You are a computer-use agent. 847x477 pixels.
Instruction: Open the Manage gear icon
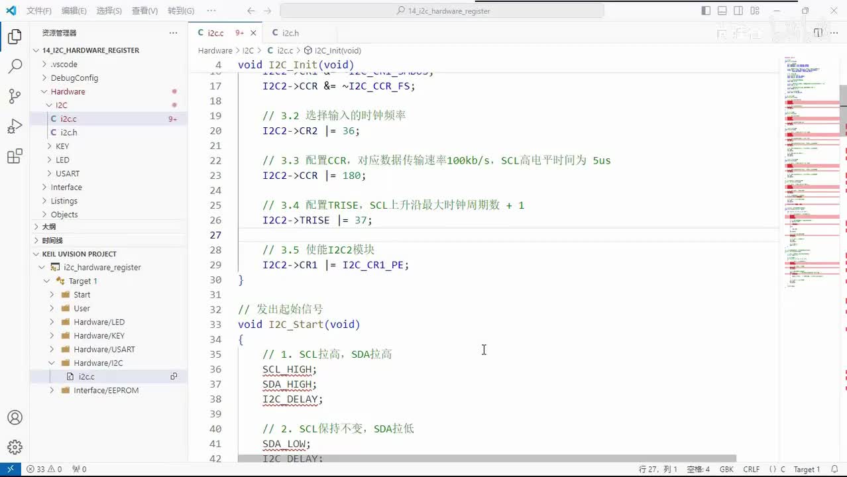[15, 447]
